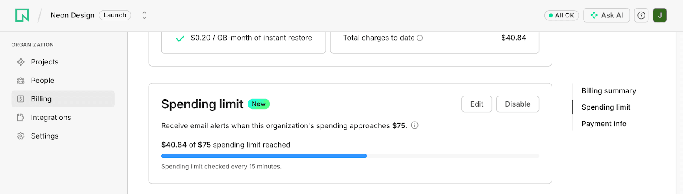The image size is (683, 194).
Task: Open the Ask AI assistant
Action: [x=606, y=15]
